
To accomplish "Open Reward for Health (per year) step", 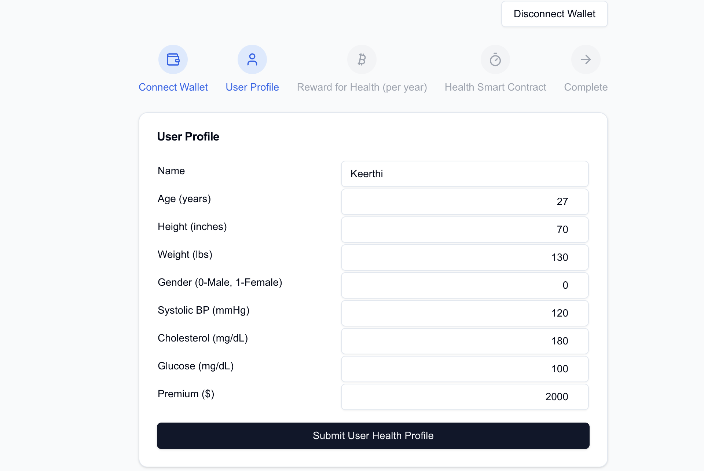I will 362,87.
